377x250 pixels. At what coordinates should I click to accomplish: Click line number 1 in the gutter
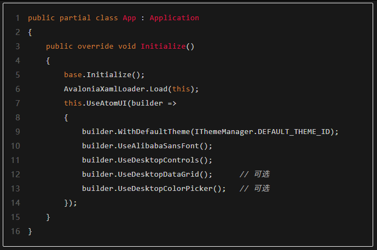18,18
